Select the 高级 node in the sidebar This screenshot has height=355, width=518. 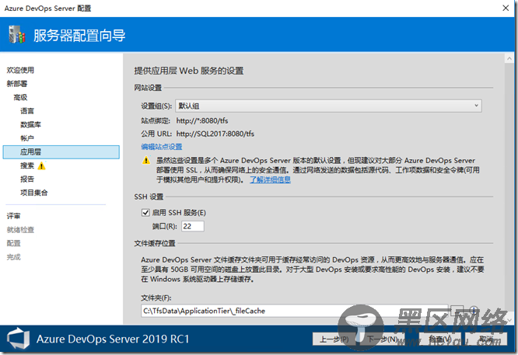tap(20, 97)
